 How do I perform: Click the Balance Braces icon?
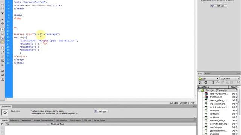3,23
